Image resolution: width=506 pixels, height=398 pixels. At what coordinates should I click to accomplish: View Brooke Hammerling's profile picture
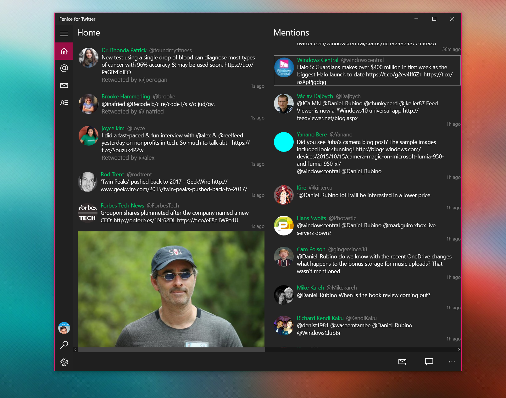[88, 104]
